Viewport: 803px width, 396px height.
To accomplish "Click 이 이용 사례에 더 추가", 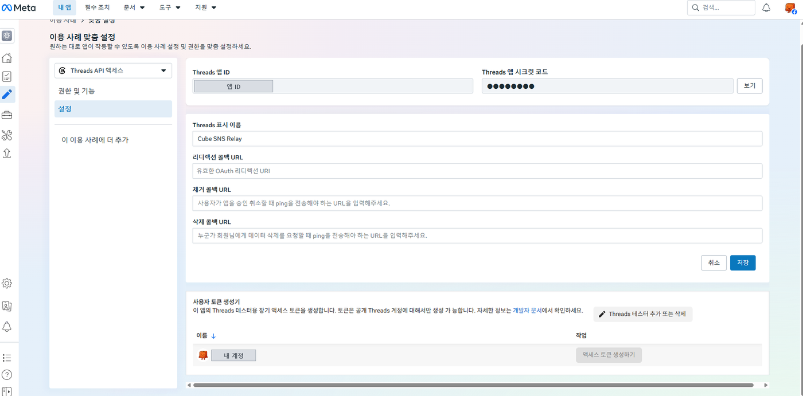I will click(95, 140).
